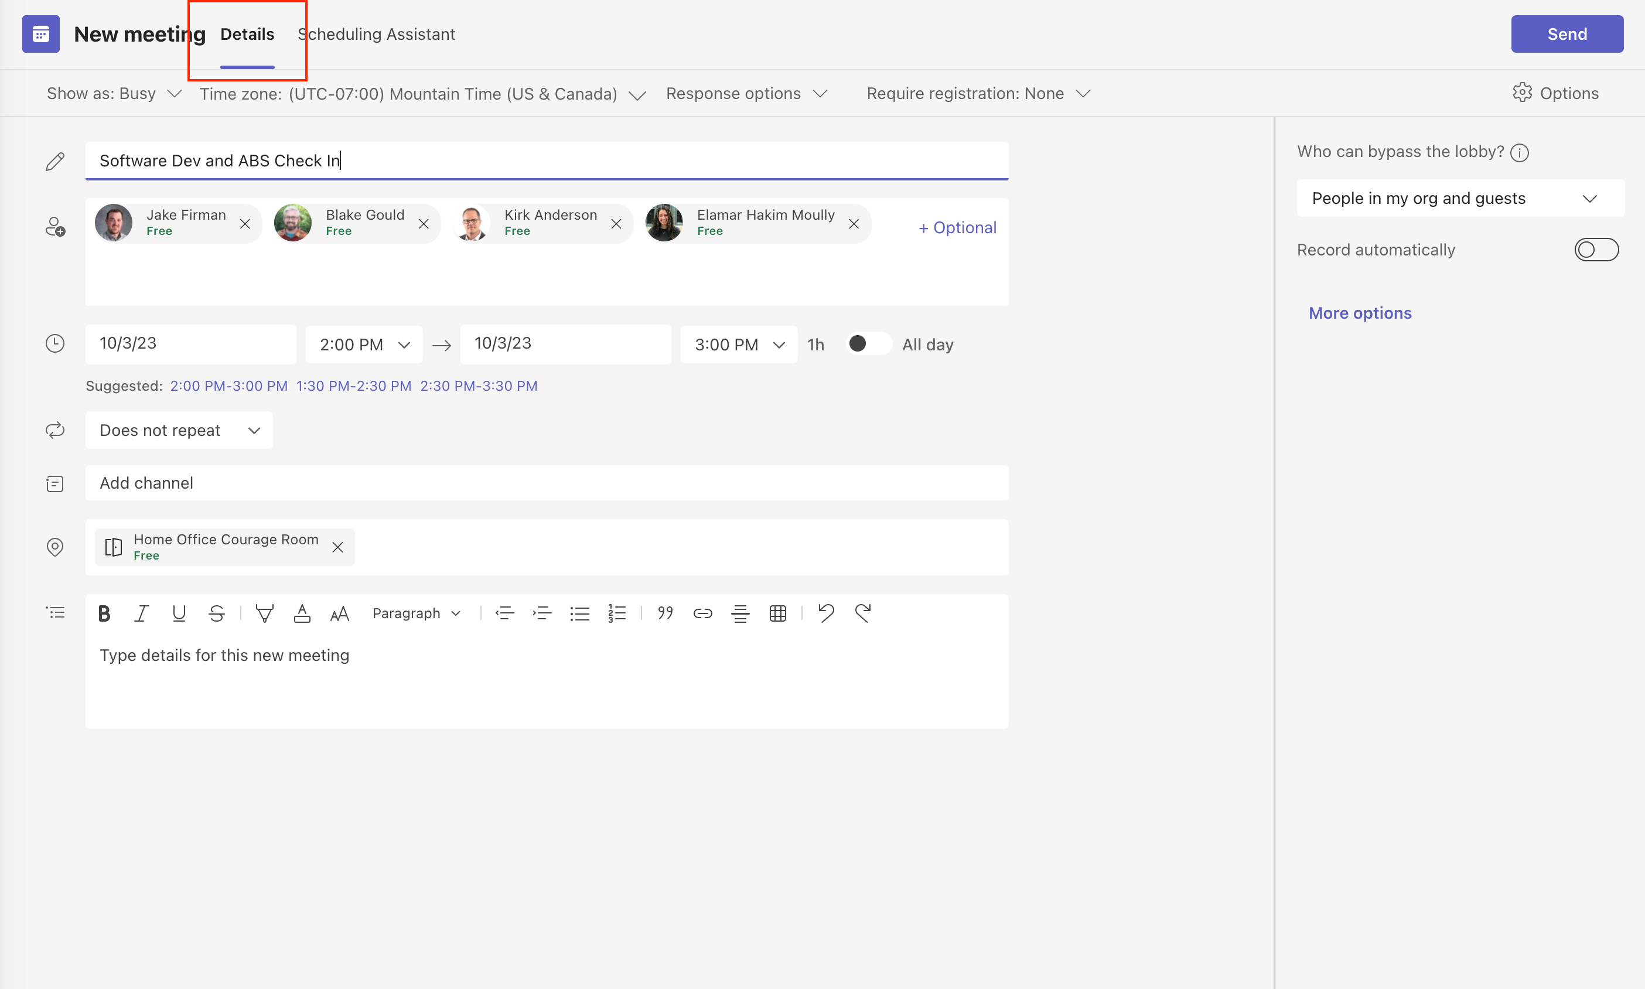Open the font color picker
This screenshot has width=1645, height=989.
(x=302, y=612)
